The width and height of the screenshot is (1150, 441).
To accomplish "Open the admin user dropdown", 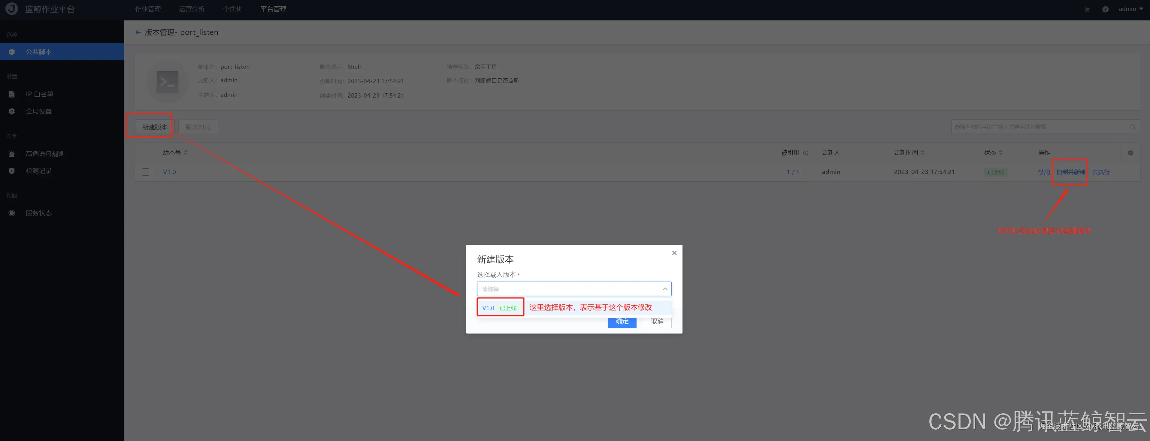I will point(1130,9).
